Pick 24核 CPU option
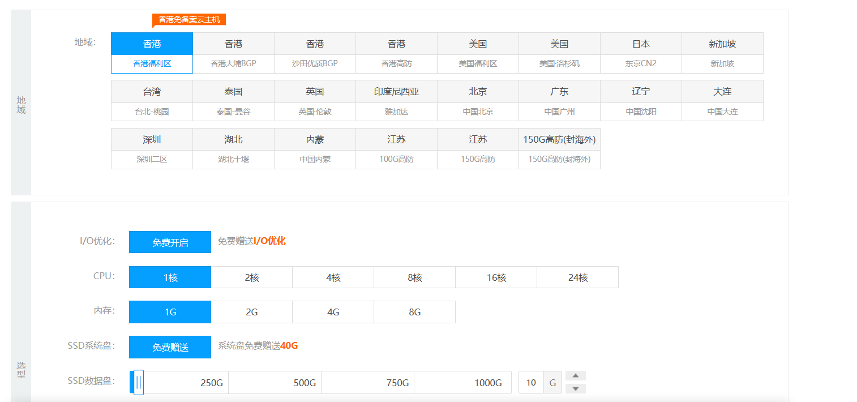This screenshot has width=857, height=402. [578, 277]
